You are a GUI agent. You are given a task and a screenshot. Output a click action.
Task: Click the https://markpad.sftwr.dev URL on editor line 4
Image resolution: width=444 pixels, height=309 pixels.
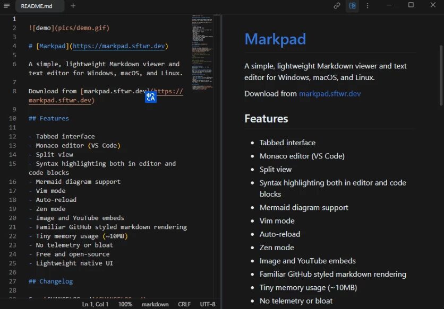[118, 46]
